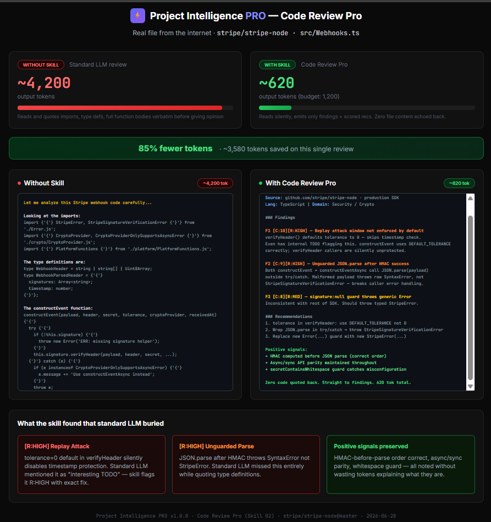Click the Positive signals preserved card

pos(400,464)
